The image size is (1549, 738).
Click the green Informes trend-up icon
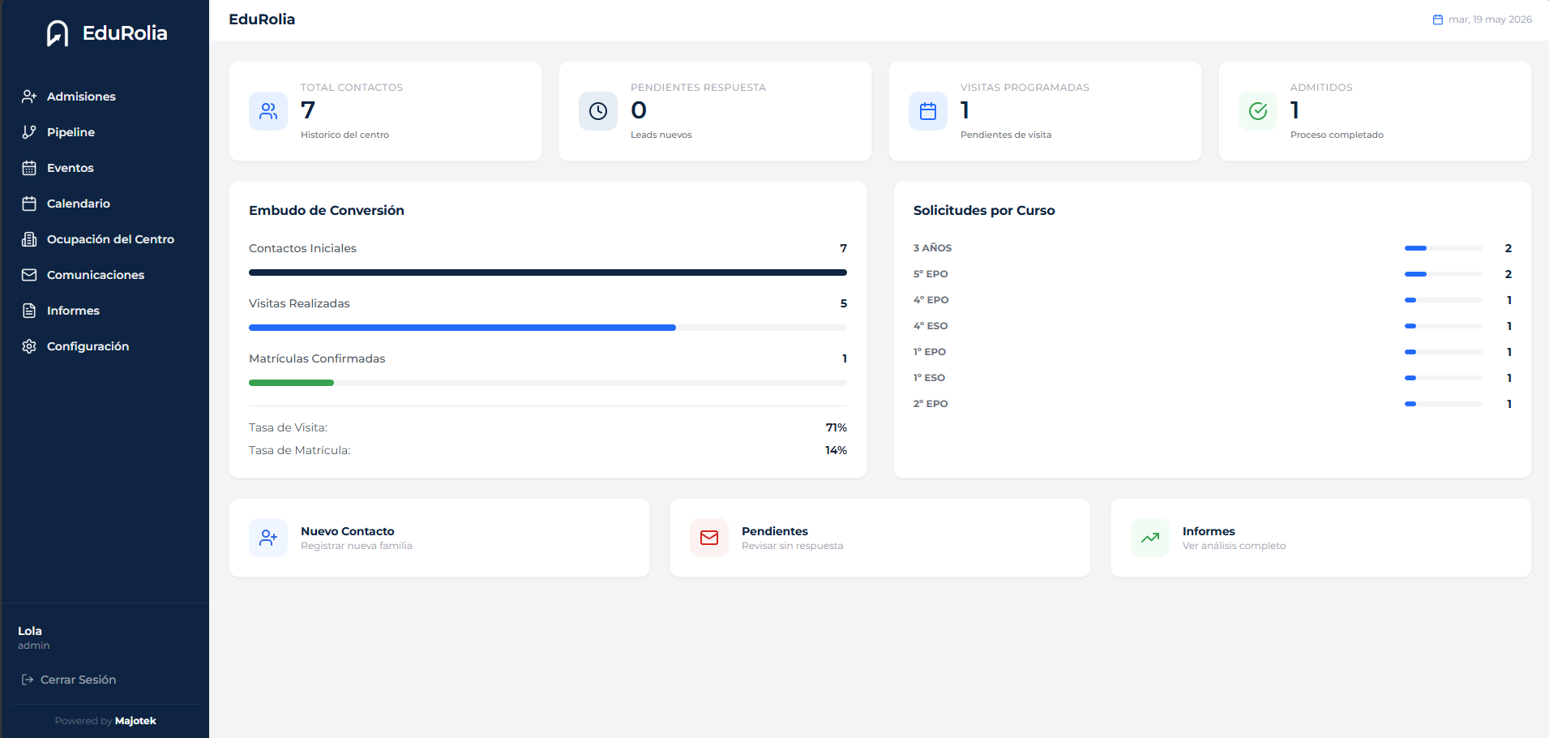[x=1150, y=538]
